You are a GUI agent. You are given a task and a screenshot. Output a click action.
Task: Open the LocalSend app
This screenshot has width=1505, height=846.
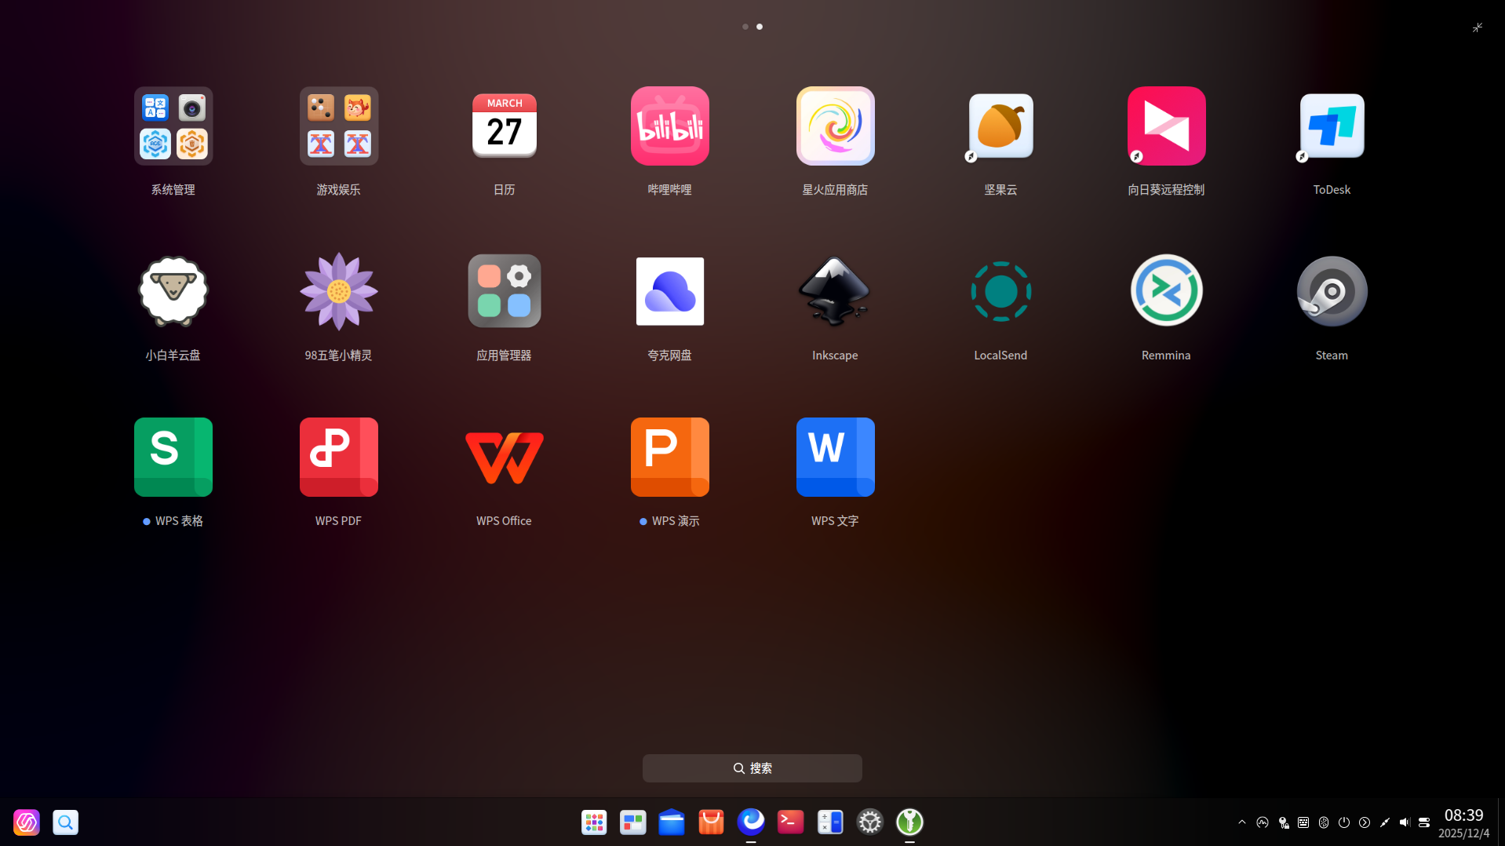(1001, 291)
